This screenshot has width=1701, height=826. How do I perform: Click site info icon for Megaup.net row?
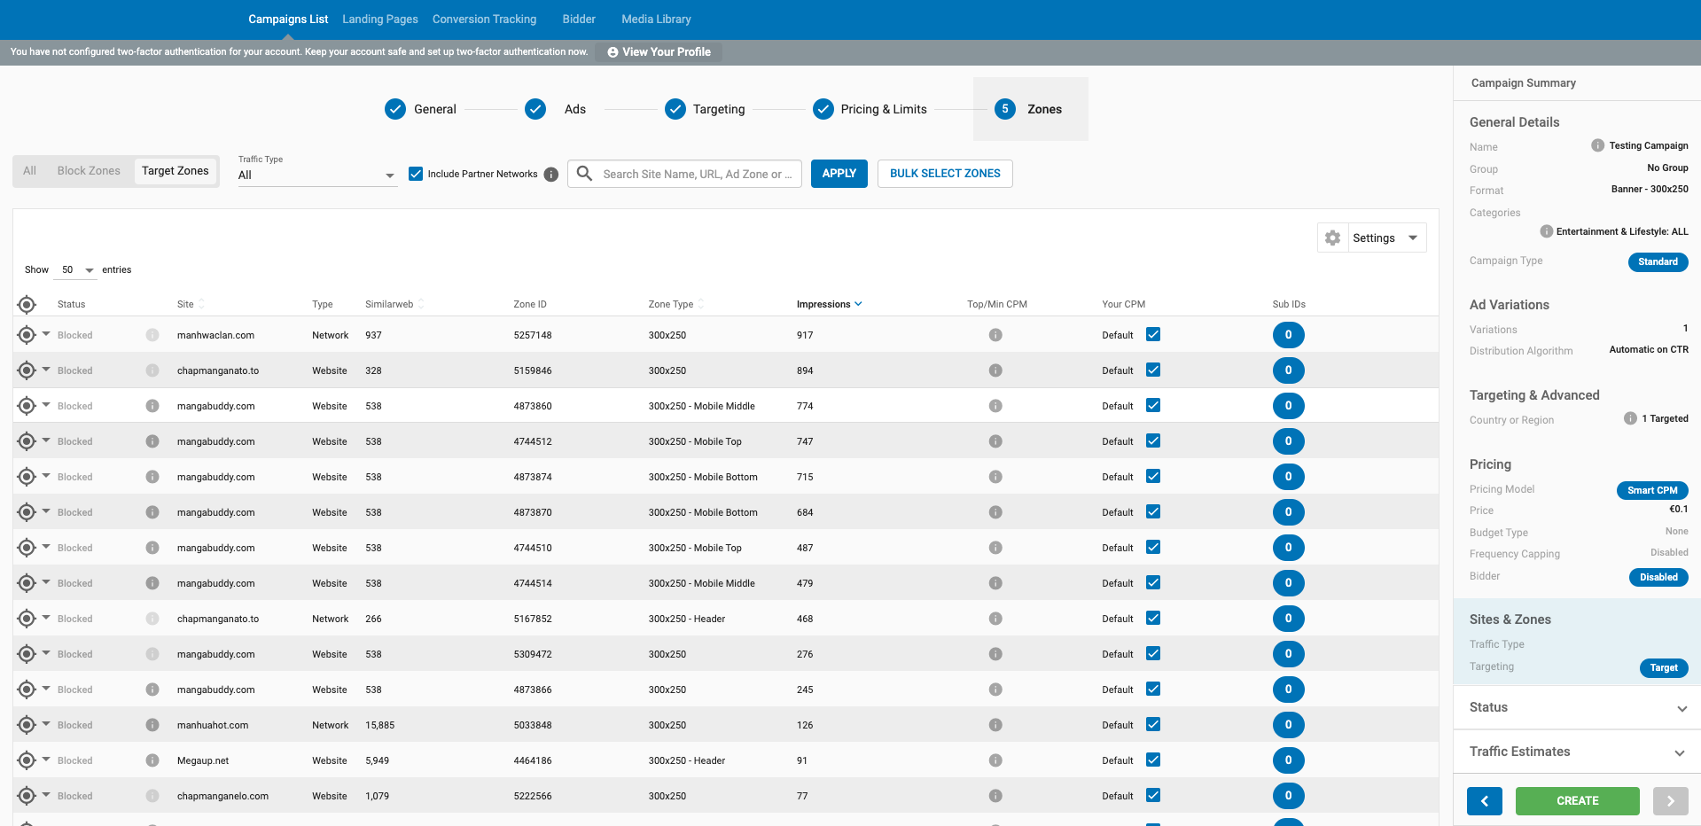[152, 760]
